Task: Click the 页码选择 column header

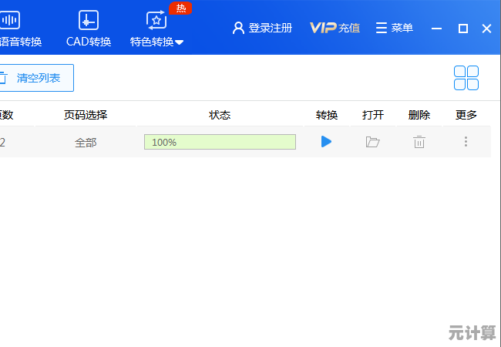Action: 86,116
